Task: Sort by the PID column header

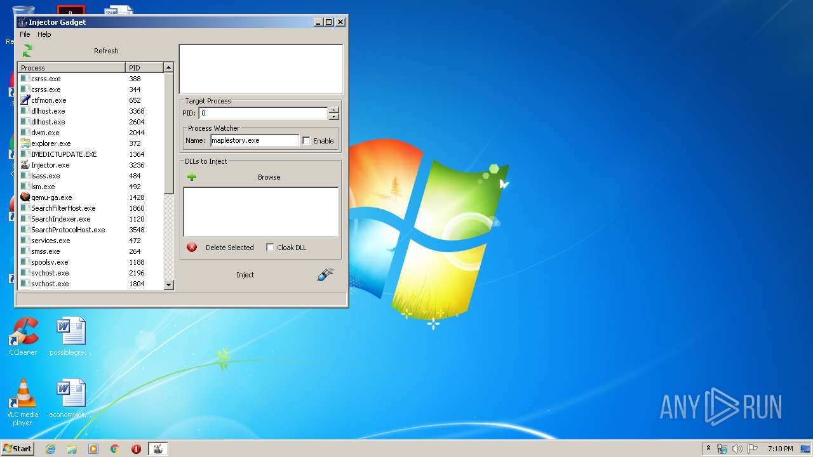Action: [145, 67]
